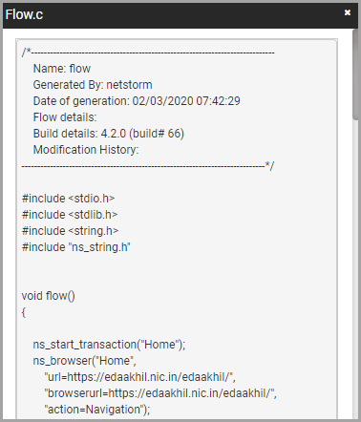Screen dimensions: 361x422
Task: Click the 'Build details: 4.2.0' line
Action: tap(109, 134)
